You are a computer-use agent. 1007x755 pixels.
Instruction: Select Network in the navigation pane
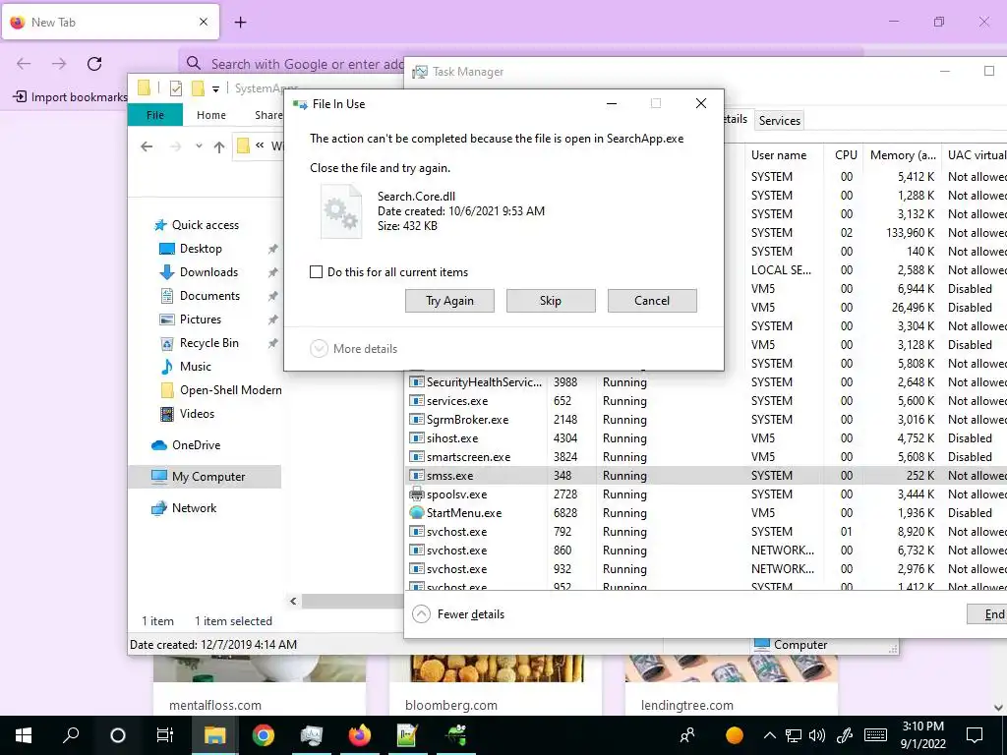(194, 508)
